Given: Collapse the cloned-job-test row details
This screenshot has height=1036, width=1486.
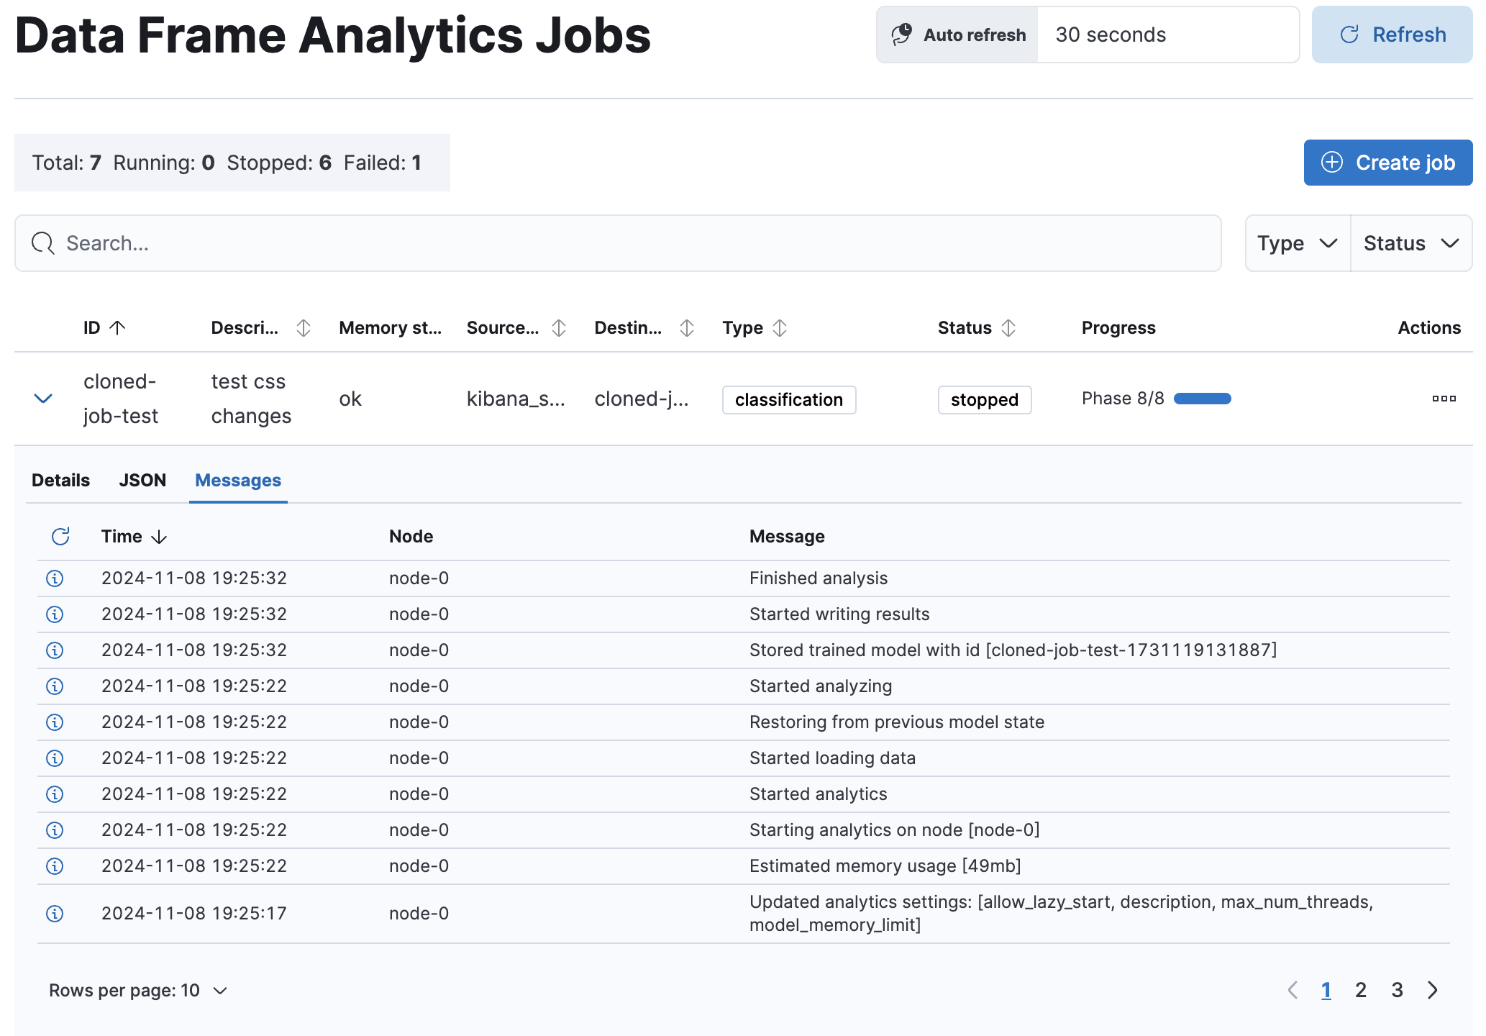Looking at the screenshot, I should tap(43, 399).
